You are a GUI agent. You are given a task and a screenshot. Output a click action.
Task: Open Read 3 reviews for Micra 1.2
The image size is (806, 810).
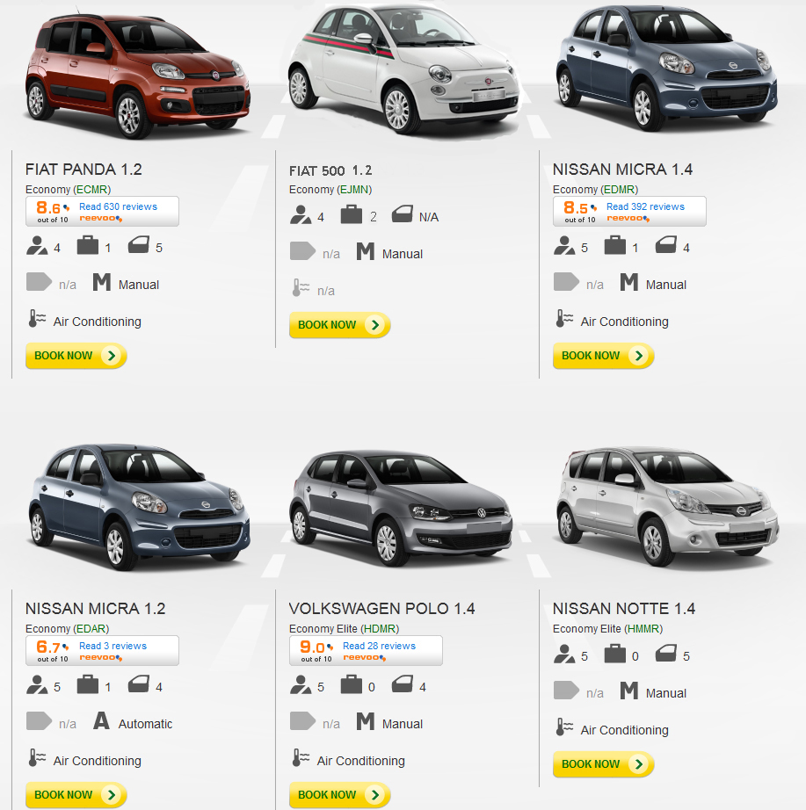(113, 646)
